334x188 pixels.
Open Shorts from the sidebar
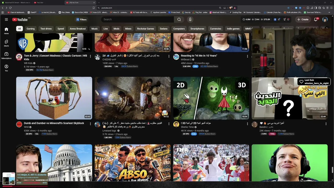[6, 43]
